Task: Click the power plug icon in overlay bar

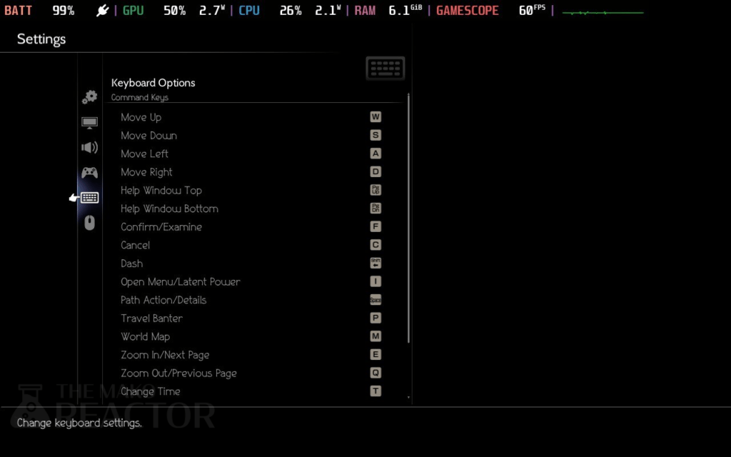Action: [x=103, y=10]
